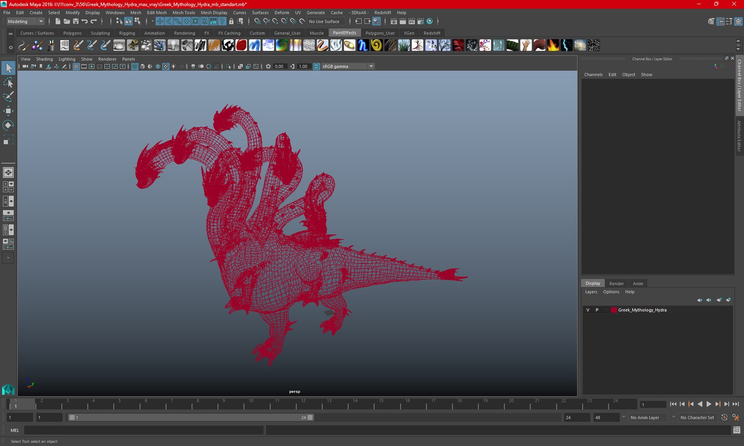Switch to the Rigging shelf tab

(127, 33)
